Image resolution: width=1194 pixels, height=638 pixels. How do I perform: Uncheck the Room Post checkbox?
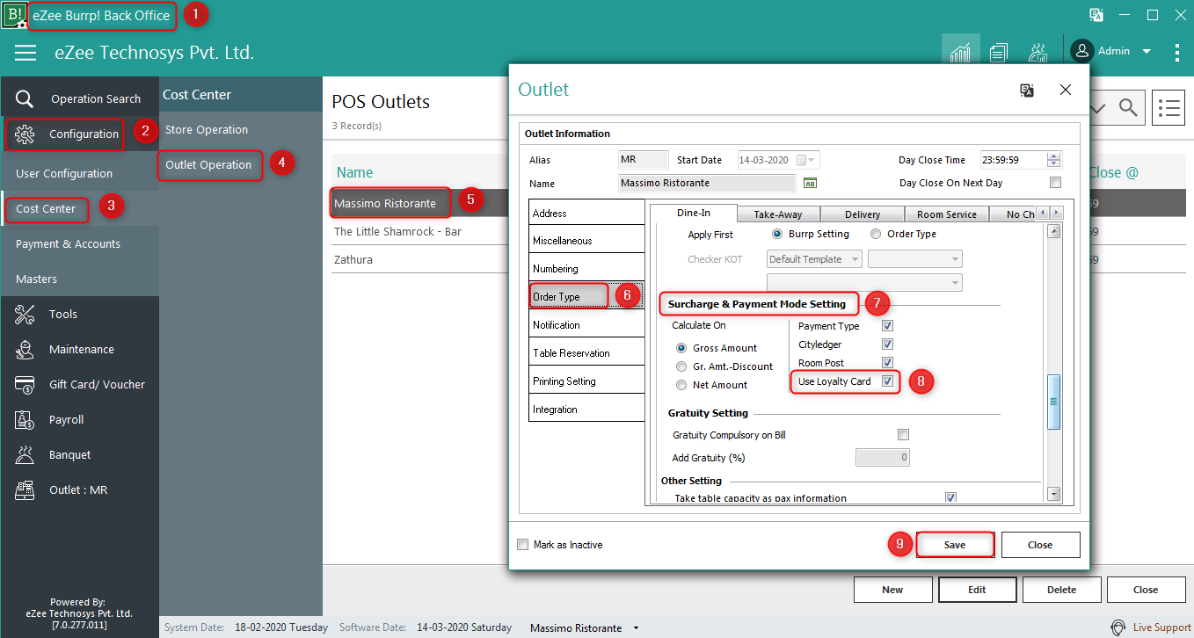[887, 363]
